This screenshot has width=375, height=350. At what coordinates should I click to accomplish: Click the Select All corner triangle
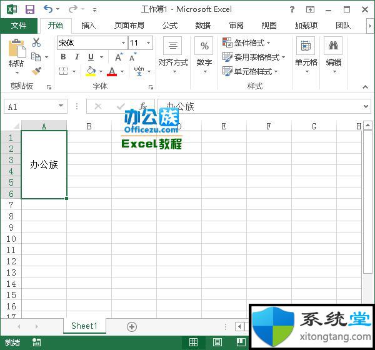coord(16,126)
